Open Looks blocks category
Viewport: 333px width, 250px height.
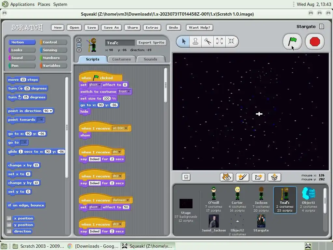click(x=22, y=50)
